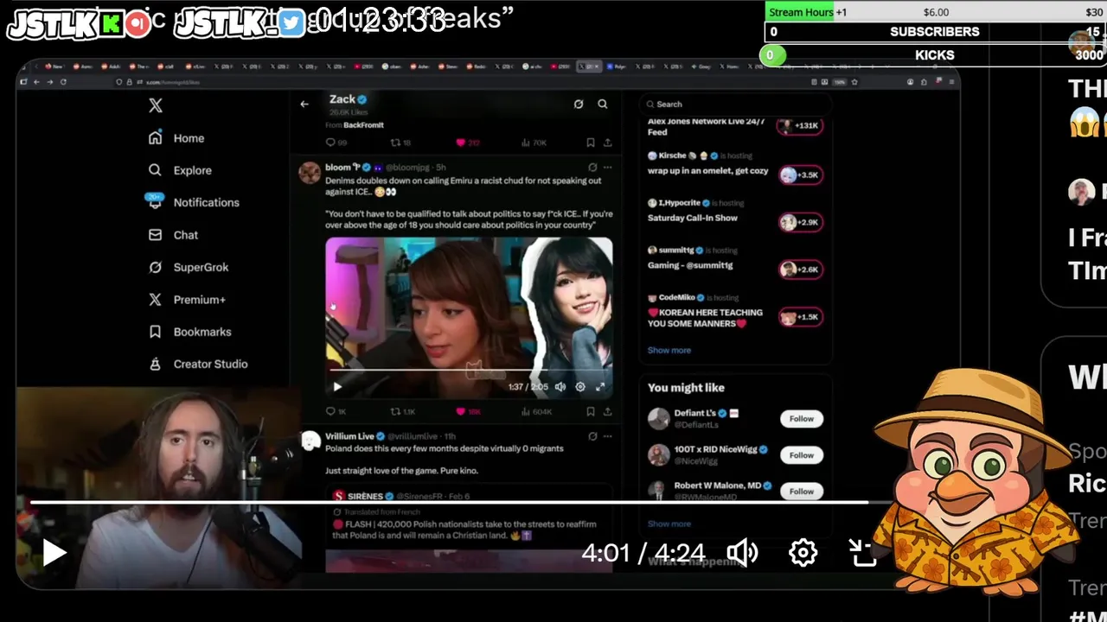Open Premium+ in the sidebar
The image size is (1107, 622).
pos(187,300)
